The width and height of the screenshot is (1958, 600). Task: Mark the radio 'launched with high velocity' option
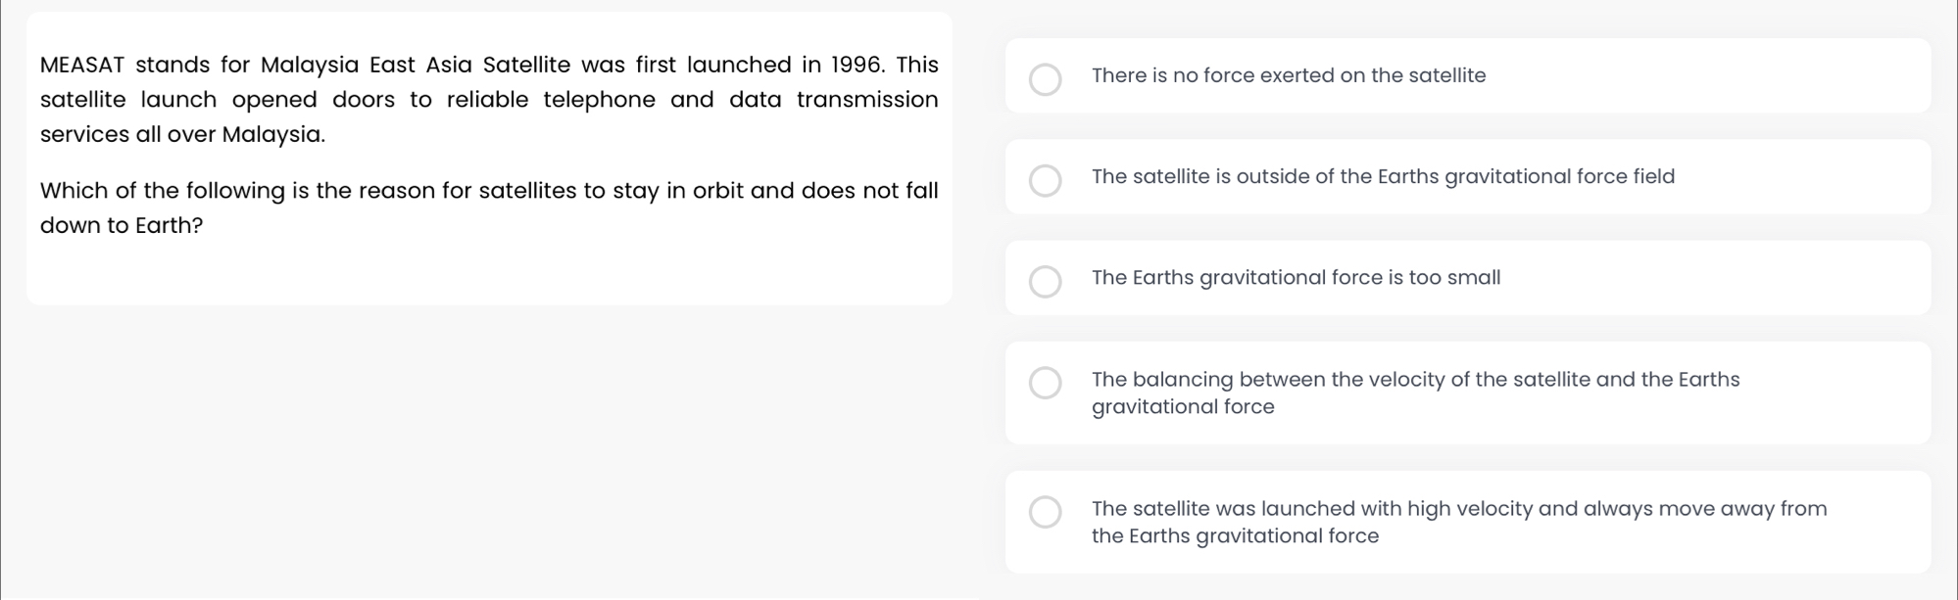coord(1045,512)
